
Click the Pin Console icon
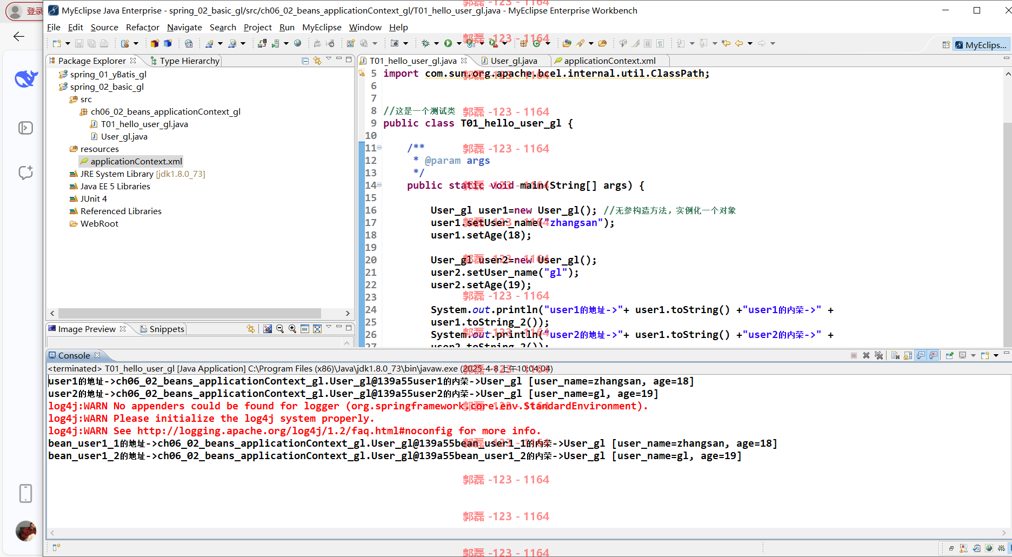coord(949,355)
